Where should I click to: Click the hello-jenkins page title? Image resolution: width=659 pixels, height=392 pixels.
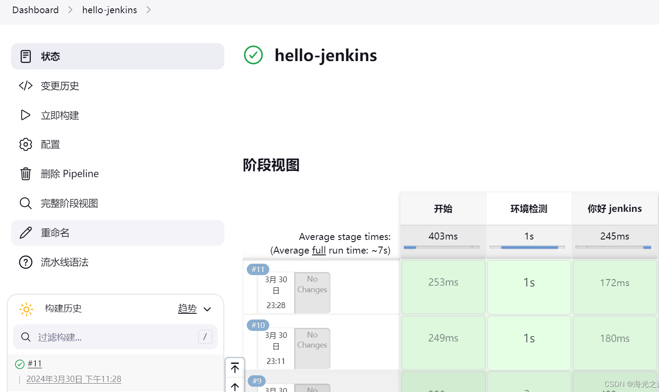326,55
